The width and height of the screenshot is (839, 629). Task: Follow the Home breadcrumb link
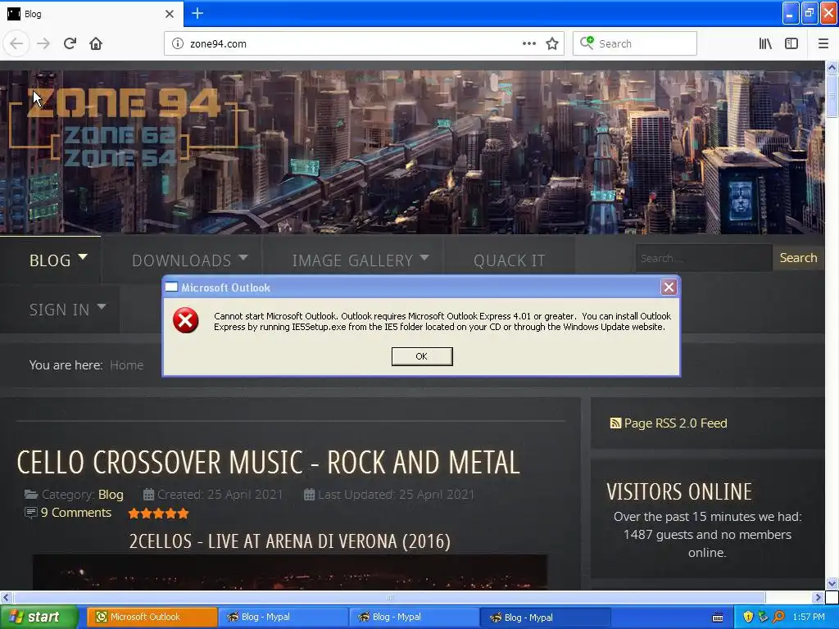126,364
